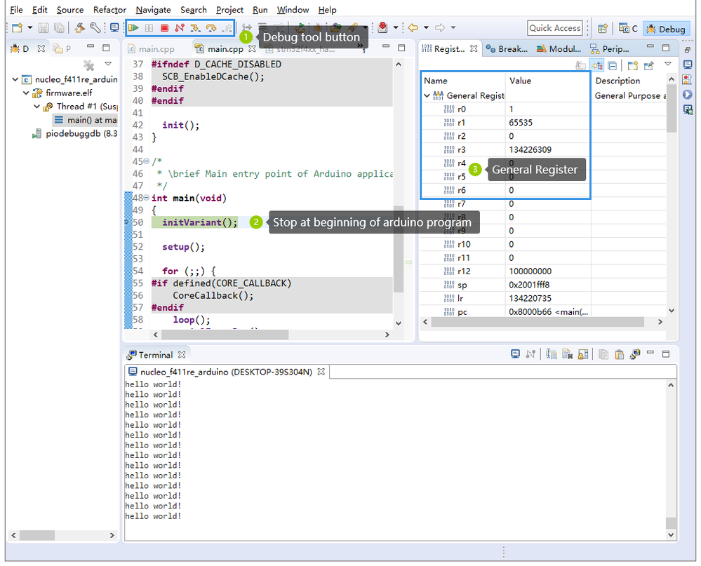Collapse the main function fold marker at line 48
The width and height of the screenshot is (701, 566).
click(x=146, y=198)
